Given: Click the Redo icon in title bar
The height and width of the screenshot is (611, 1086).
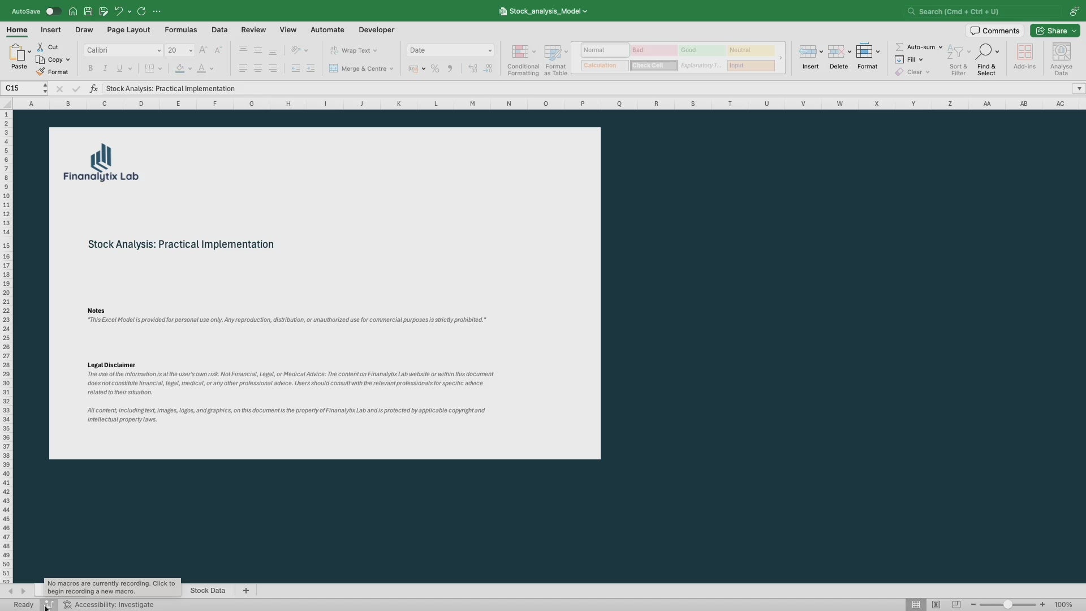Looking at the screenshot, I should pyautogui.click(x=141, y=11).
